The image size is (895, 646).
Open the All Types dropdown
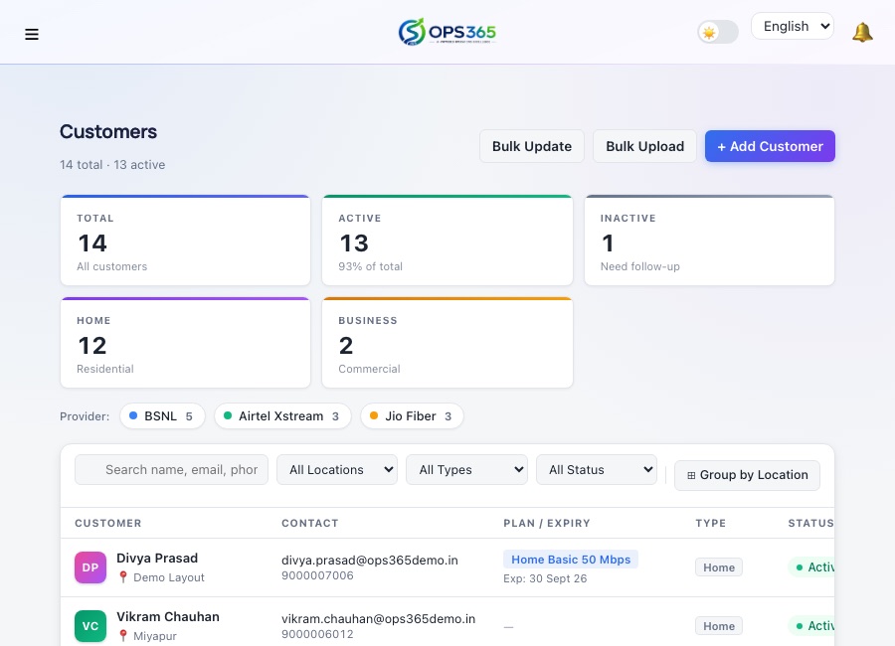466,470
